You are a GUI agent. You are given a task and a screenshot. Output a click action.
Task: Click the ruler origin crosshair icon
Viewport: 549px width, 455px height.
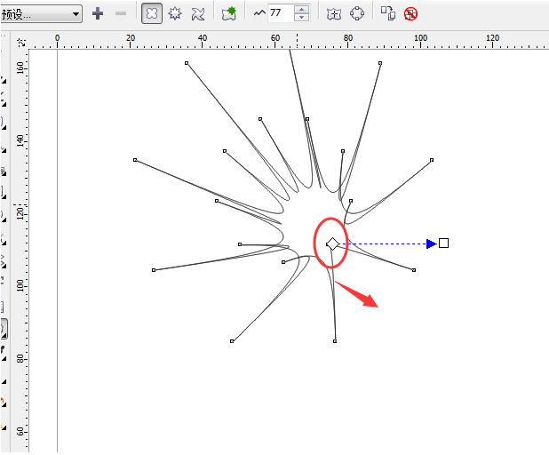tap(21, 43)
